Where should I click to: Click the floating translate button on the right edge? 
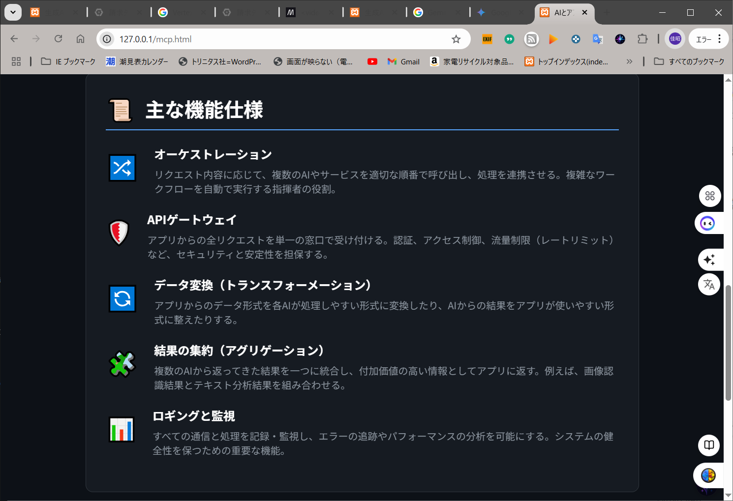[709, 284]
